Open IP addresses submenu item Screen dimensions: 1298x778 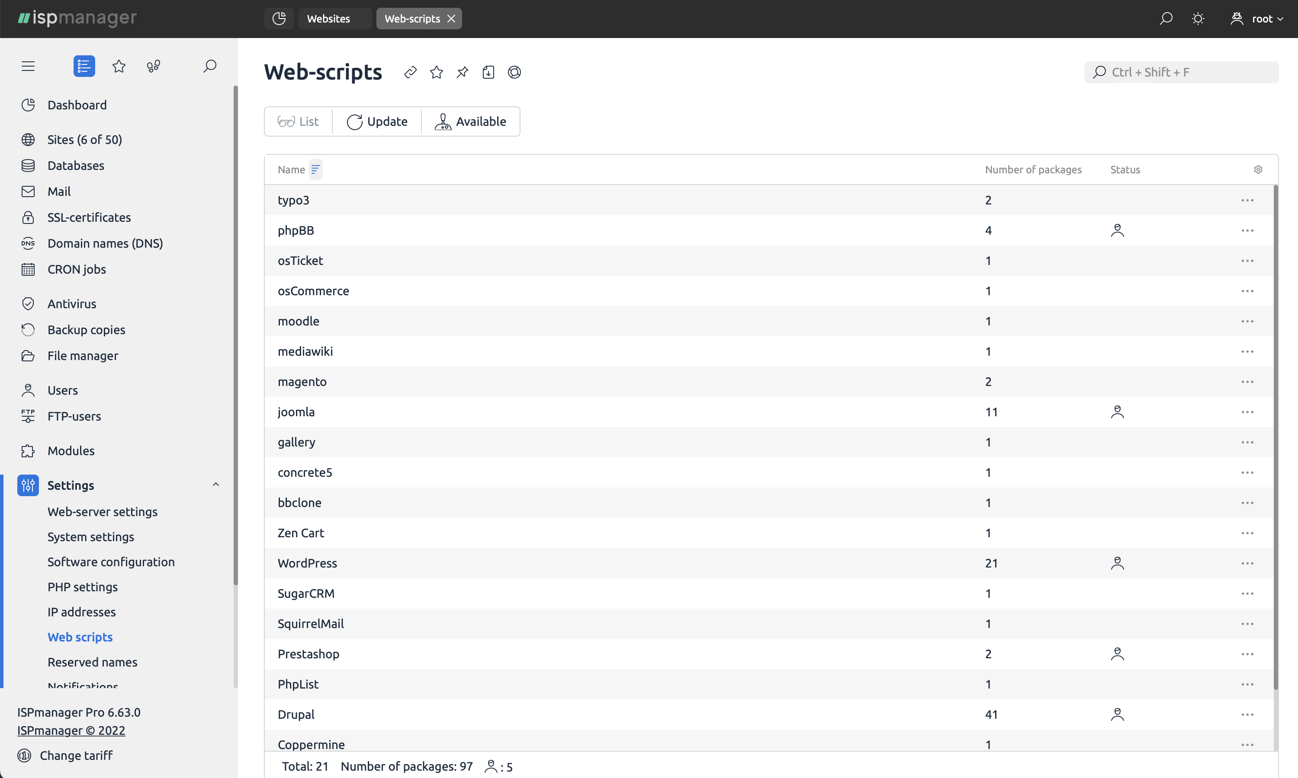tap(81, 612)
